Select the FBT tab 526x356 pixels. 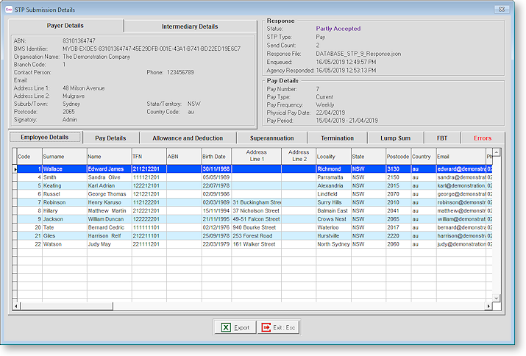point(442,138)
